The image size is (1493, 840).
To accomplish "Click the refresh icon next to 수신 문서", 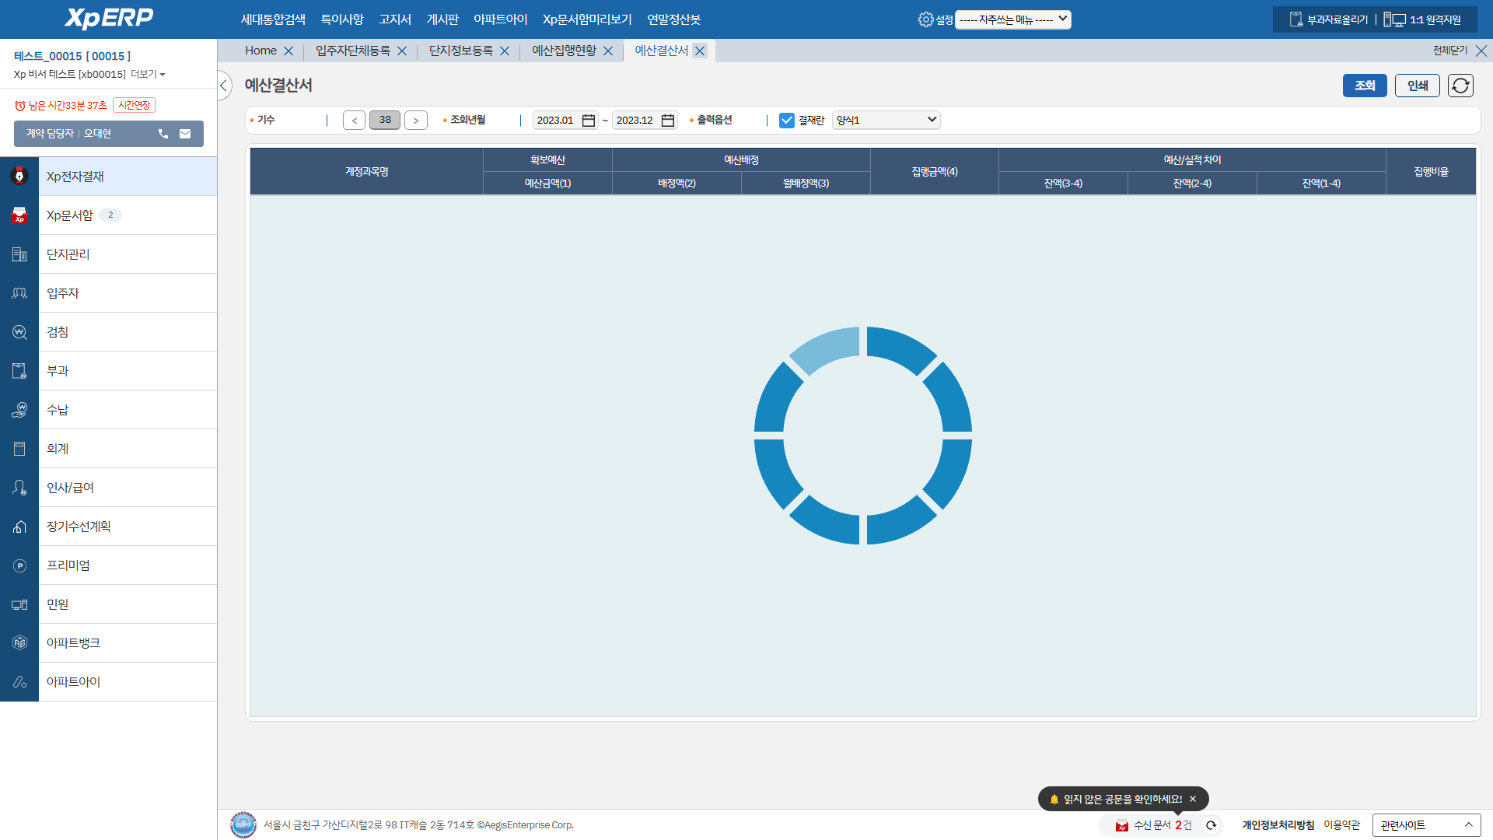I will [1212, 825].
